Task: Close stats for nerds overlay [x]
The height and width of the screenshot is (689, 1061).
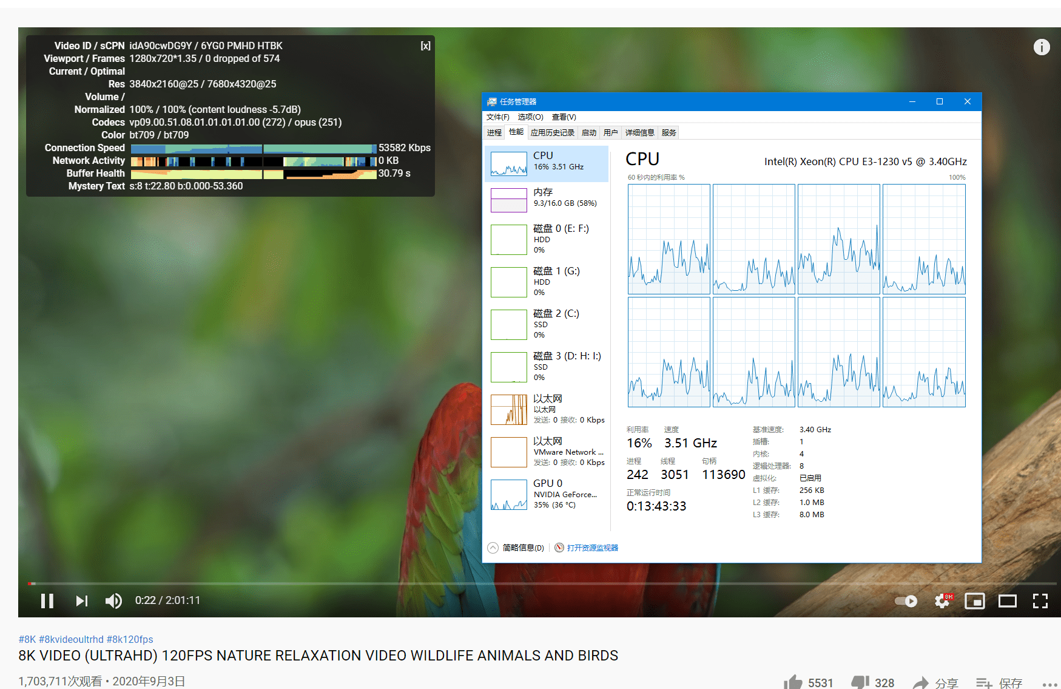Action: (425, 46)
